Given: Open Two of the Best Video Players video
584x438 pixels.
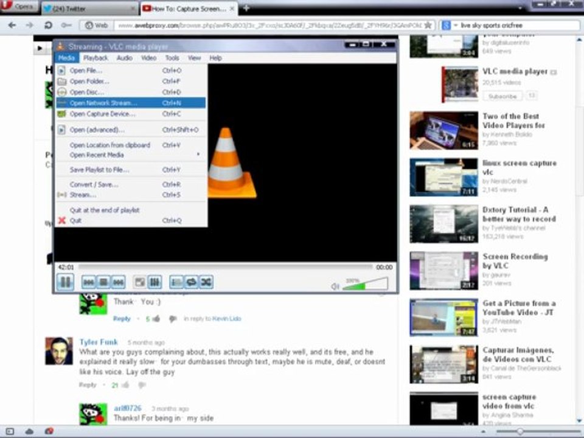Looking at the screenshot, I should [513, 120].
